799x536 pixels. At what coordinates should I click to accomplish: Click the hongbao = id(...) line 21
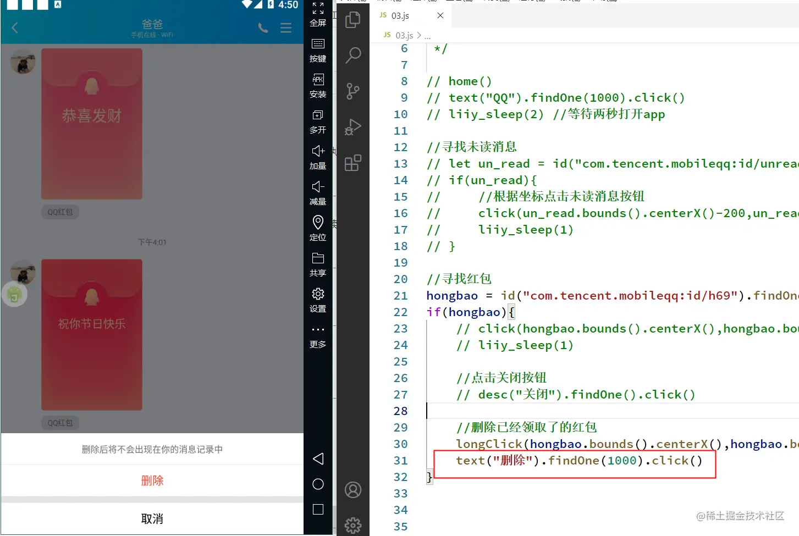click(x=613, y=296)
